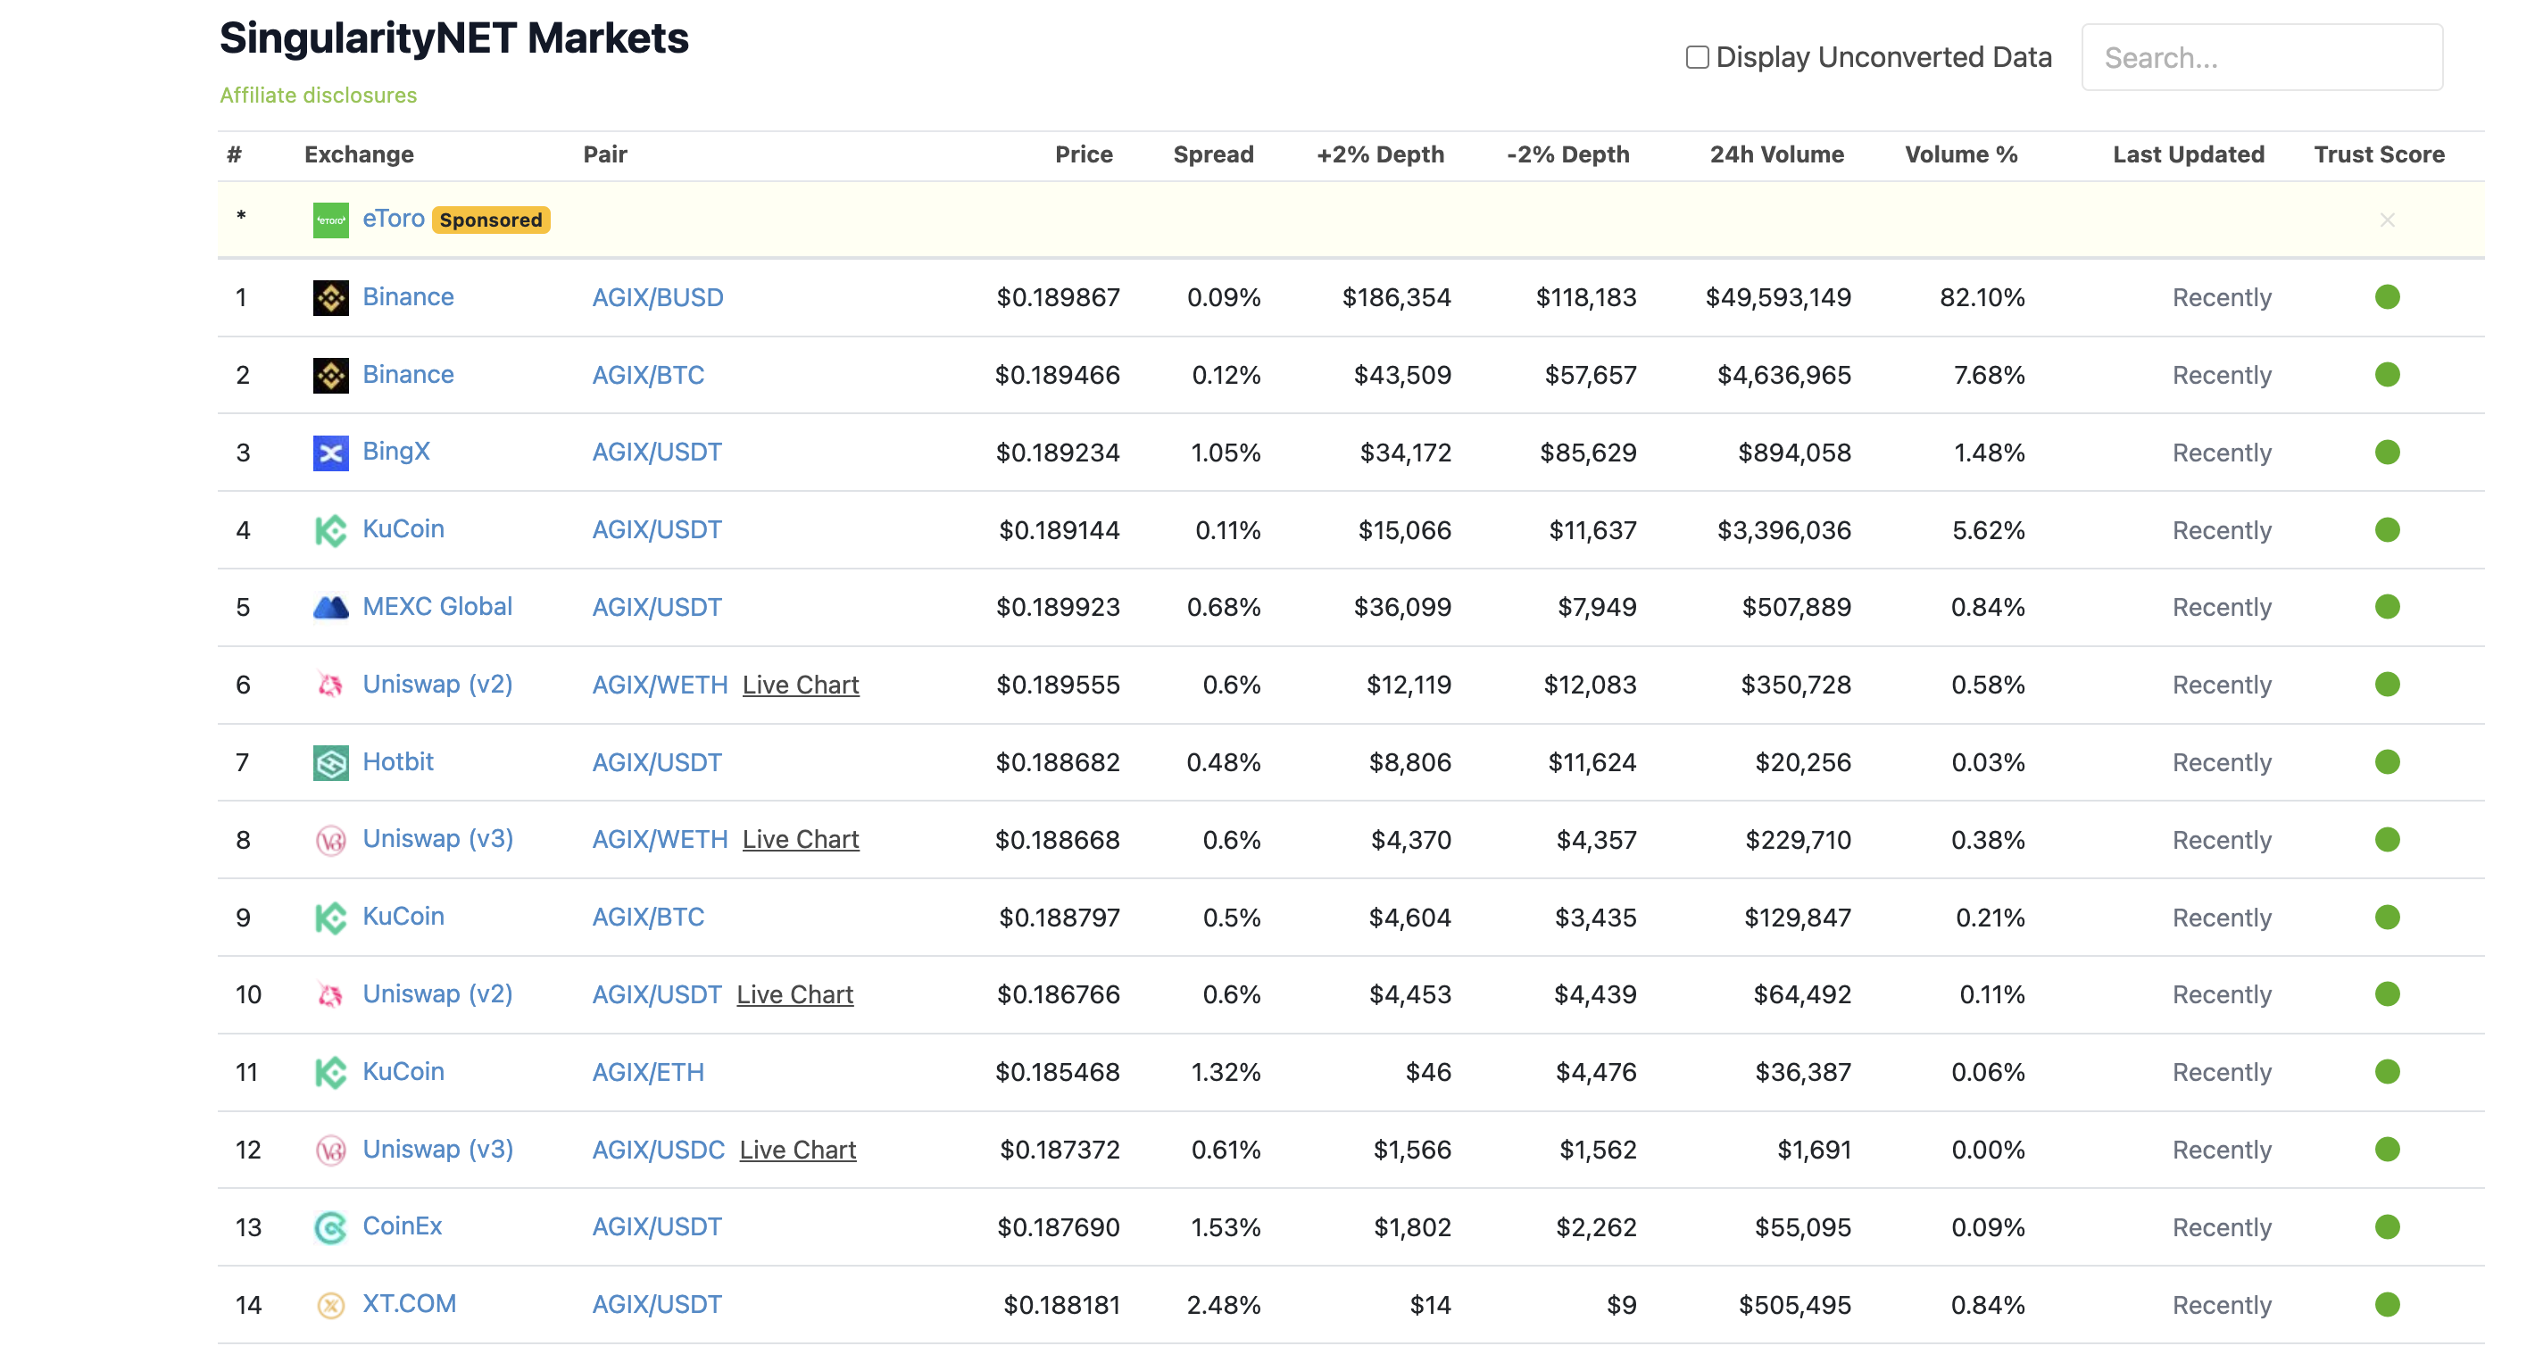Screen dimensions: 2535x1346
Task: Click the Search markets input field
Action: (2262, 58)
